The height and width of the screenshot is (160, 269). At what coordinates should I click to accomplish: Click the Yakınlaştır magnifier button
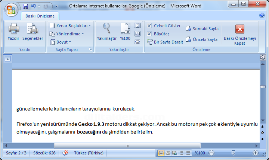pos(107,32)
